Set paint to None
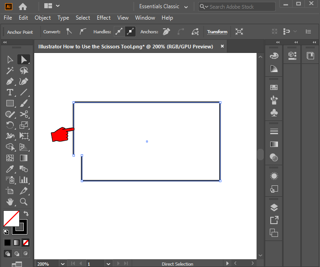The image size is (320, 267). pyautogui.click(x=26, y=242)
